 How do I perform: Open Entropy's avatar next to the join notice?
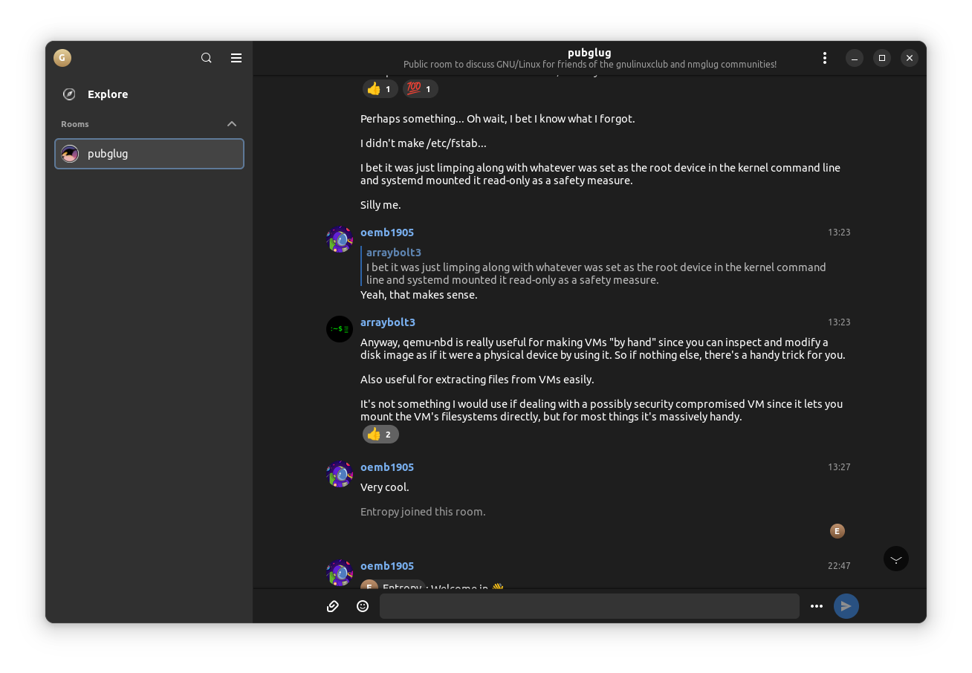(837, 530)
